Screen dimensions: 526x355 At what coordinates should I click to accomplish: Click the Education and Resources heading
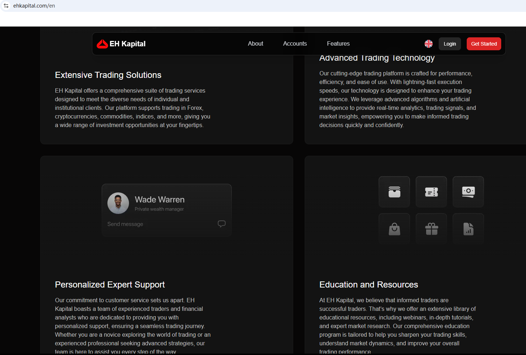pyautogui.click(x=369, y=285)
